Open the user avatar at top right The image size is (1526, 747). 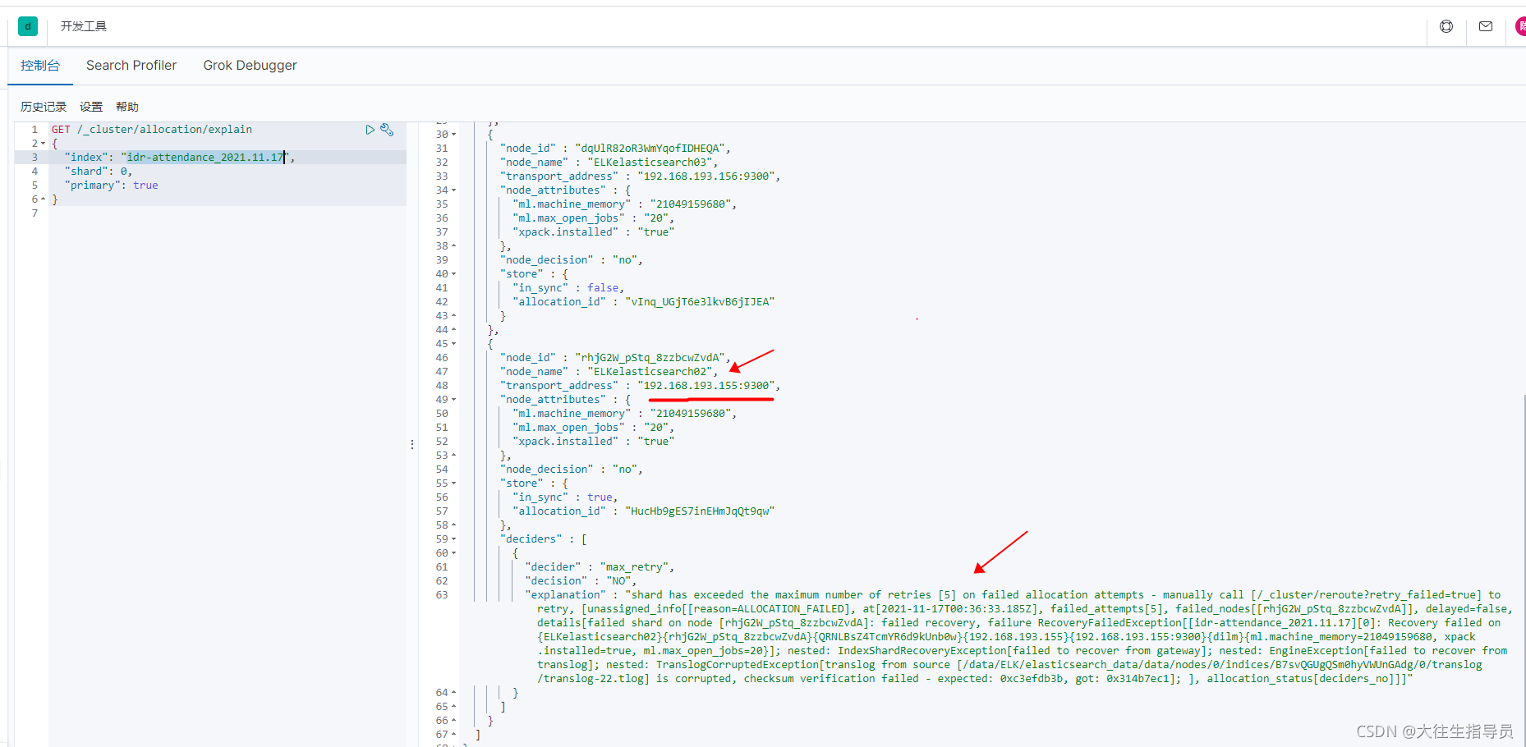(x=1520, y=26)
